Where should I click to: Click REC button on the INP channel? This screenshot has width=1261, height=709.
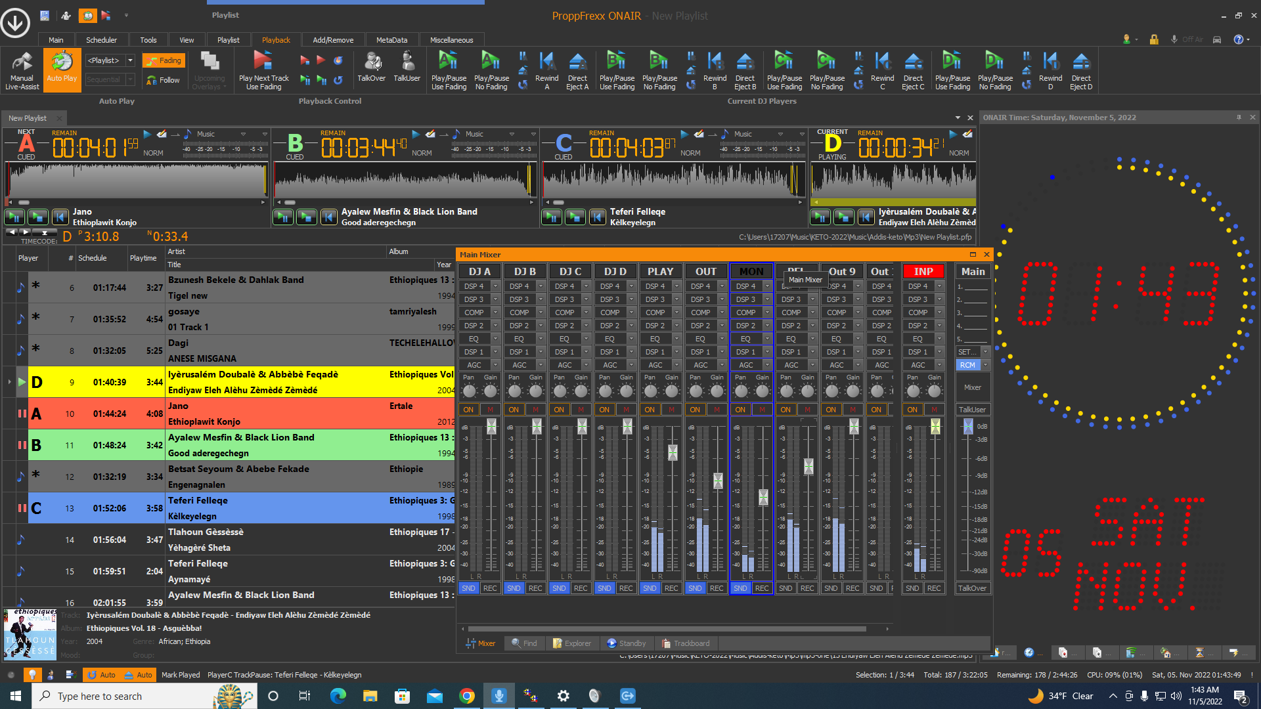(x=934, y=588)
